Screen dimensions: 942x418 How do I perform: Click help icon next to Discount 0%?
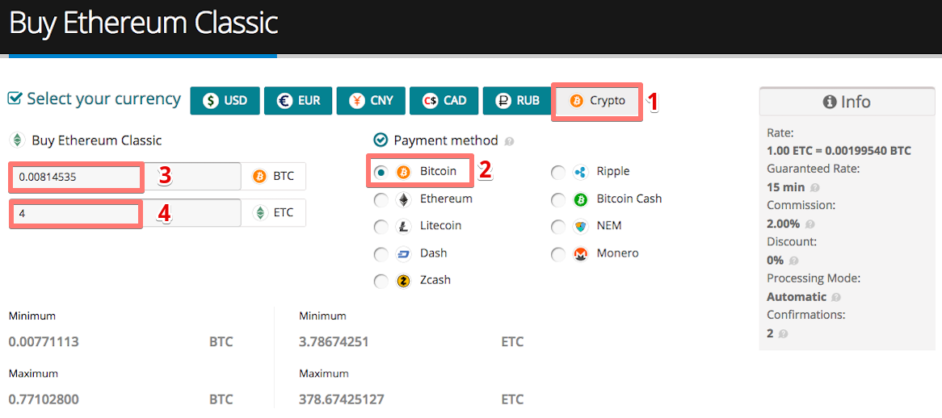793,261
